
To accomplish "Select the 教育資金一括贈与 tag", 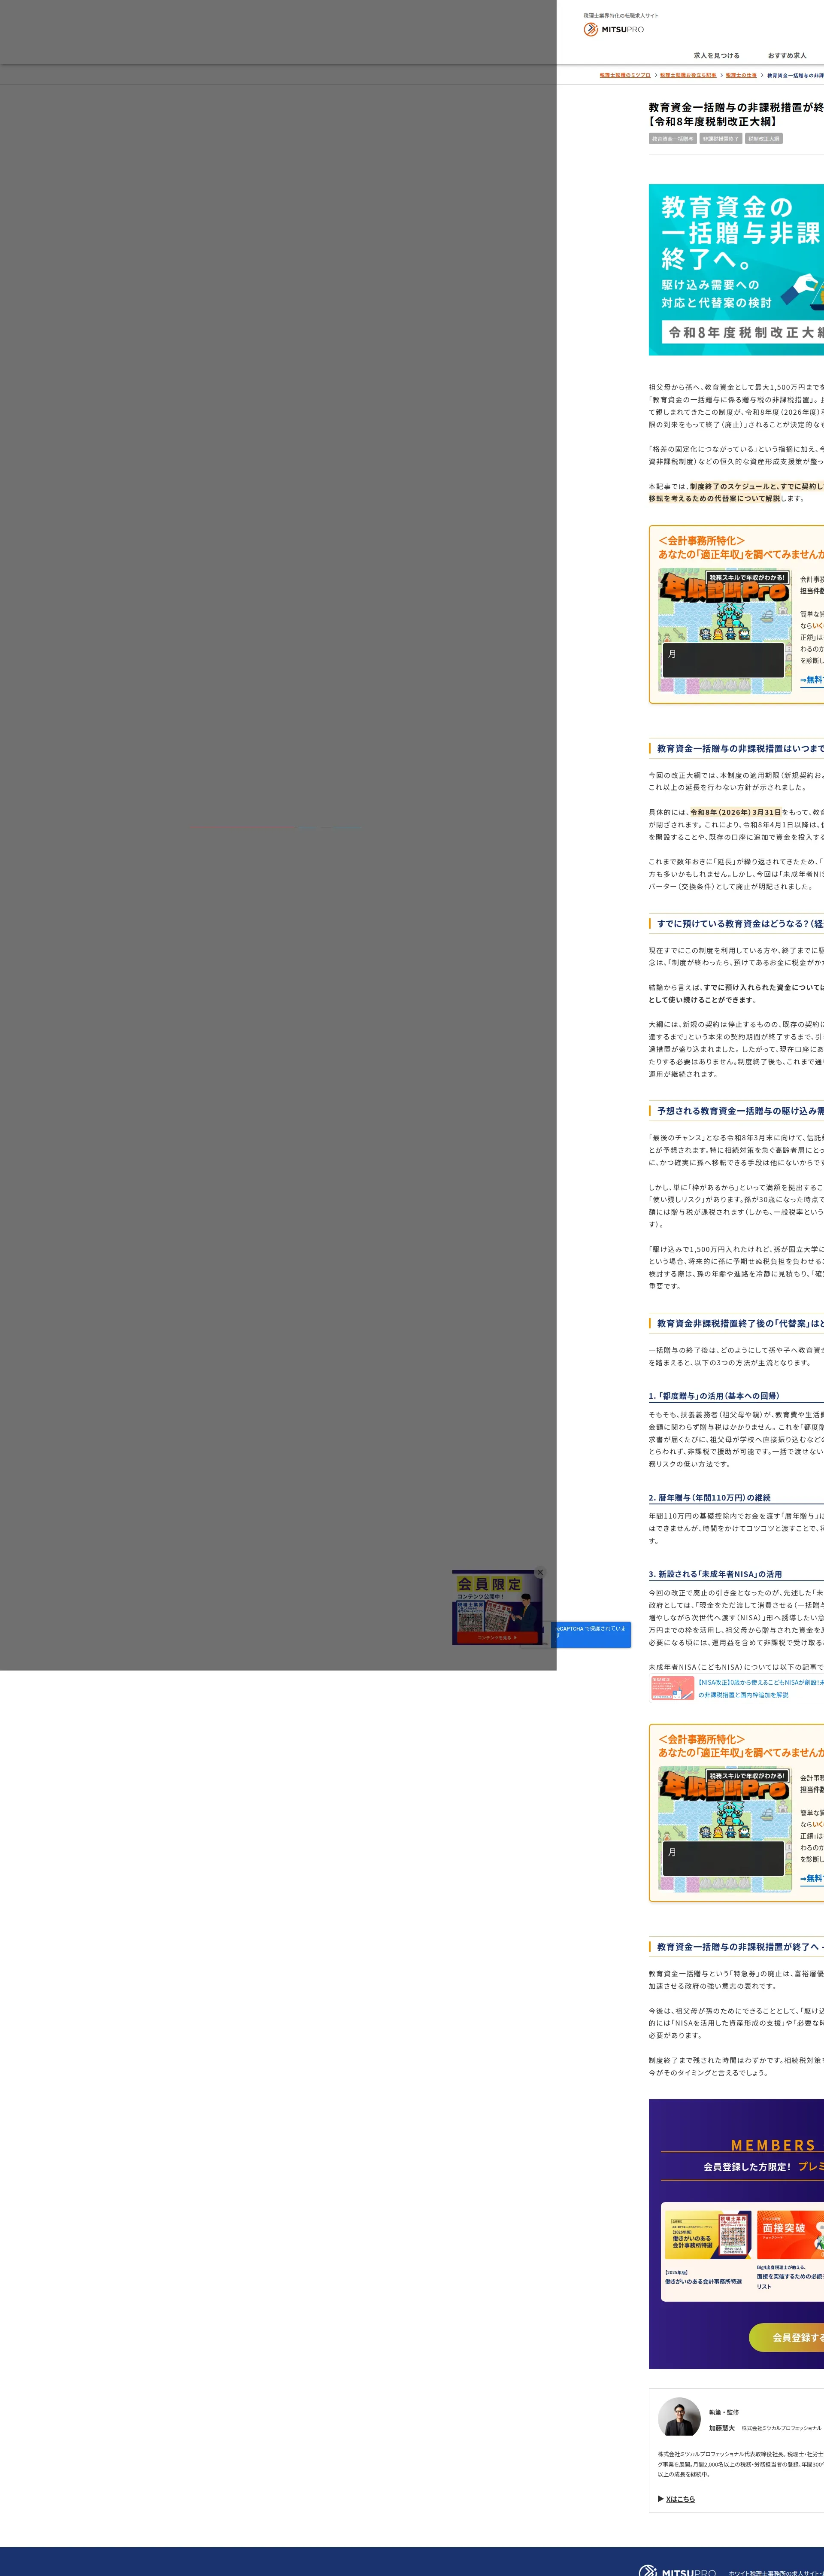I will coord(672,139).
